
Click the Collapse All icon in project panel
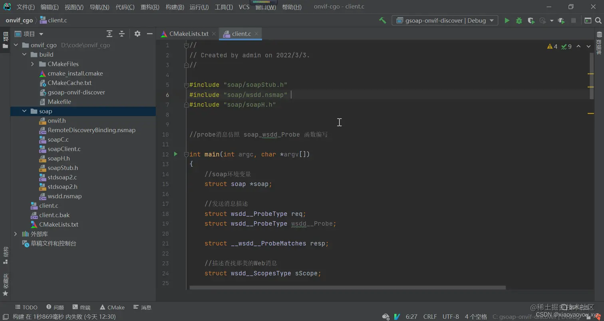122,34
